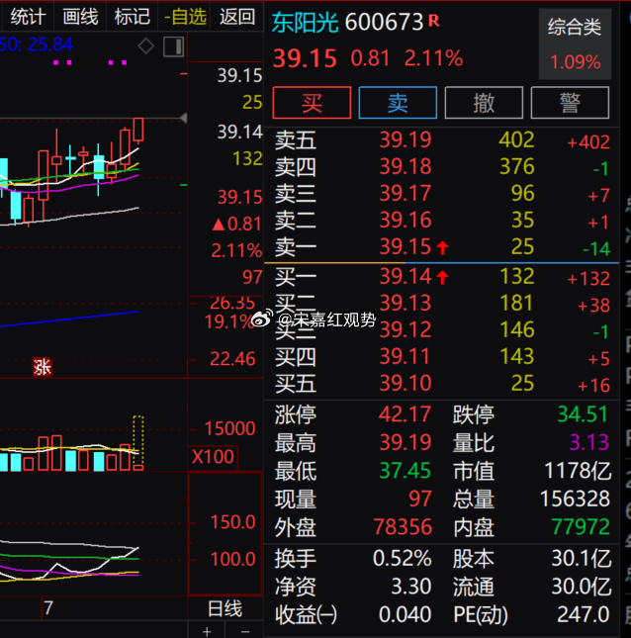Click the 150.0 indicator axis label
The image size is (631, 638).
click(232, 522)
